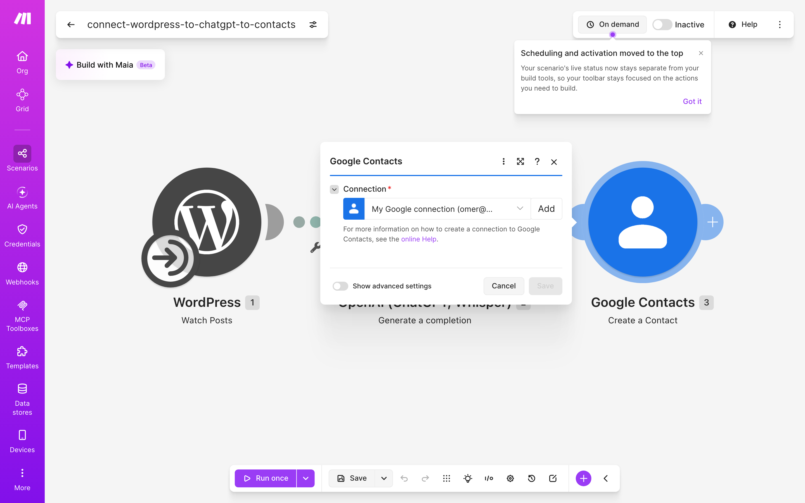
Task: Click Got it in scheduling tooltip
Action: pos(692,101)
